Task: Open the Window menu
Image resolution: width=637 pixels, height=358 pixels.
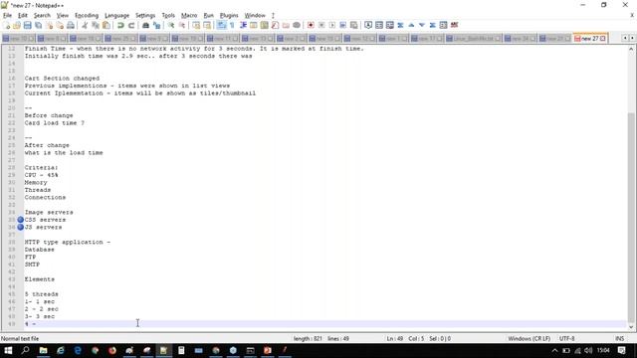Action: (255, 16)
